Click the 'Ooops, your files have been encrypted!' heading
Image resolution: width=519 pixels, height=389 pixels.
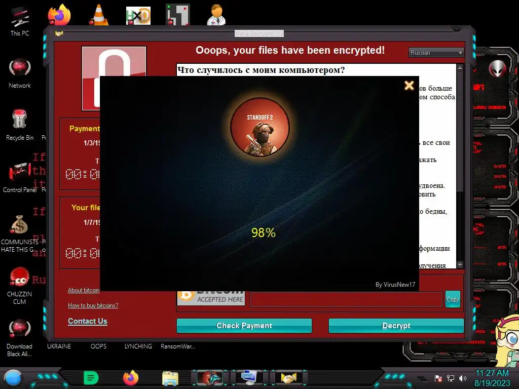point(290,50)
